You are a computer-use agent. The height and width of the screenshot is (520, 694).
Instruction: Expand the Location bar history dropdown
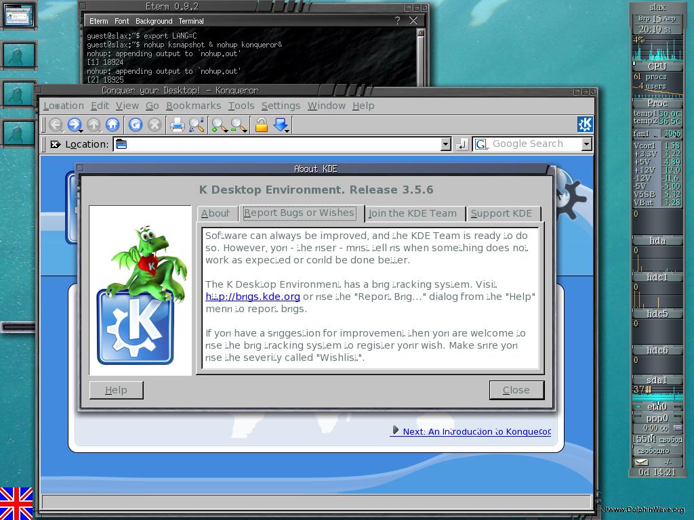445,144
